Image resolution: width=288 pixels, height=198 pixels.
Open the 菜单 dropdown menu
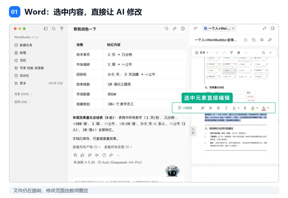click(202, 53)
